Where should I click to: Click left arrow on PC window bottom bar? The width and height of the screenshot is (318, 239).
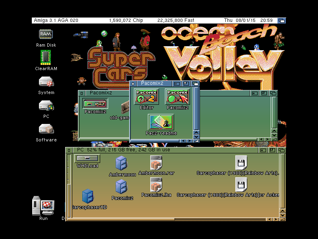click(x=270, y=219)
